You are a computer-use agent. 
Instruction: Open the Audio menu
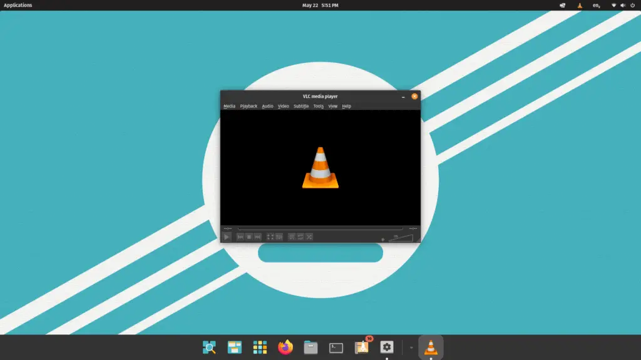[x=267, y=106]
